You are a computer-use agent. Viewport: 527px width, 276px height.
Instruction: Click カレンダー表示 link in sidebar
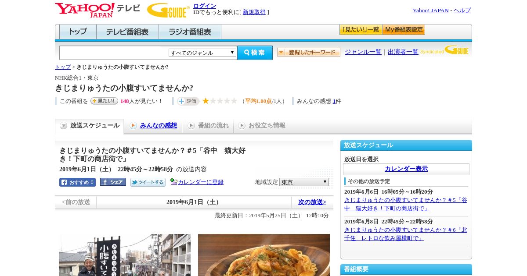click(406, 169)
